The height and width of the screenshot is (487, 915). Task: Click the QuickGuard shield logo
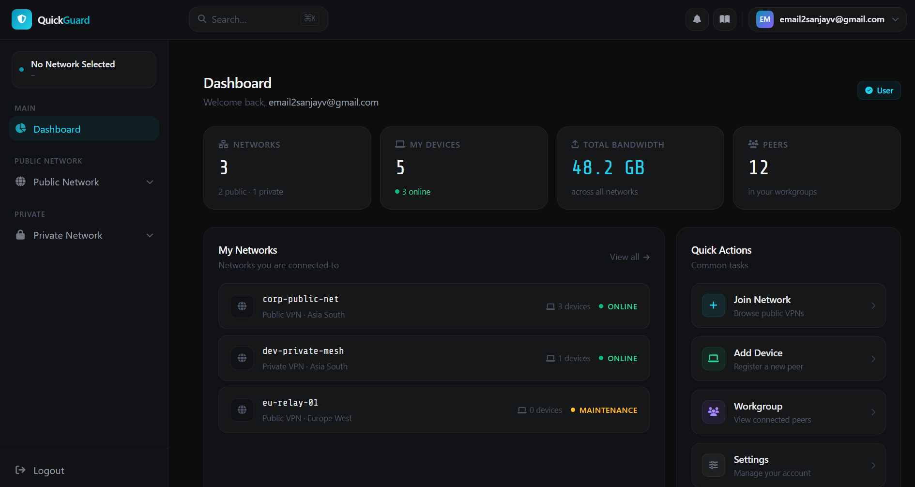tap(22, 19)
